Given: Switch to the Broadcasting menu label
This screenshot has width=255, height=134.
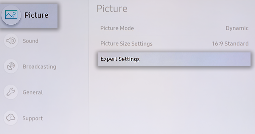Looking at the screenshot, I should click(39, 67).
